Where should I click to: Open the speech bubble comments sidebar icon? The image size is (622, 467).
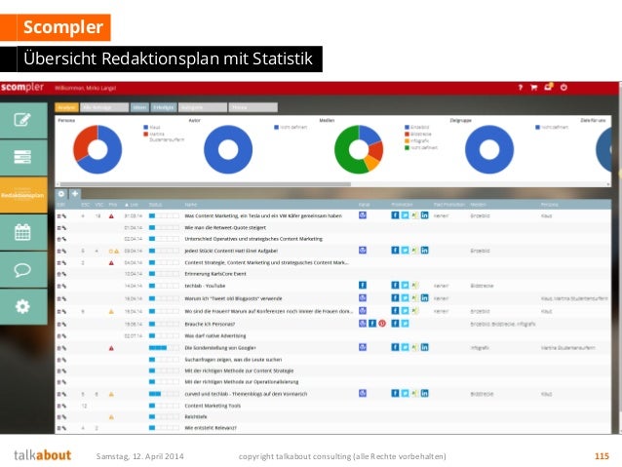22,270
